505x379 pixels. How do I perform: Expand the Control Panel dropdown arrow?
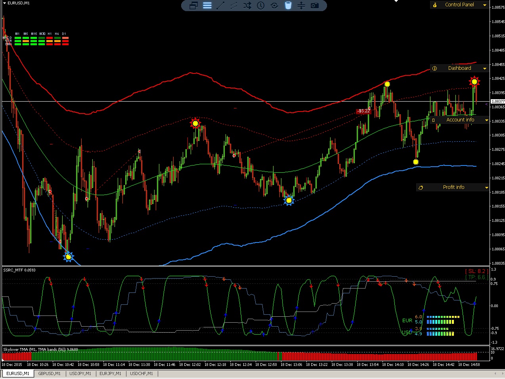485,5
